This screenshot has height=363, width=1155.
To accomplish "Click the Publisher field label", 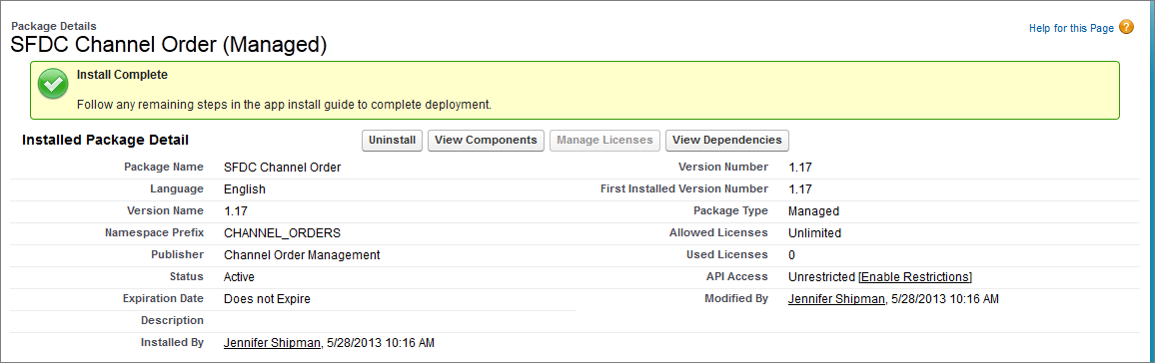I will pyautogui.click(x=178, y=255).
